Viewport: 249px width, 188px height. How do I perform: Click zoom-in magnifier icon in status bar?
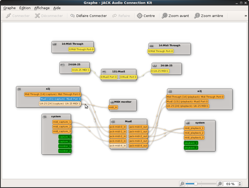(220, 184)
